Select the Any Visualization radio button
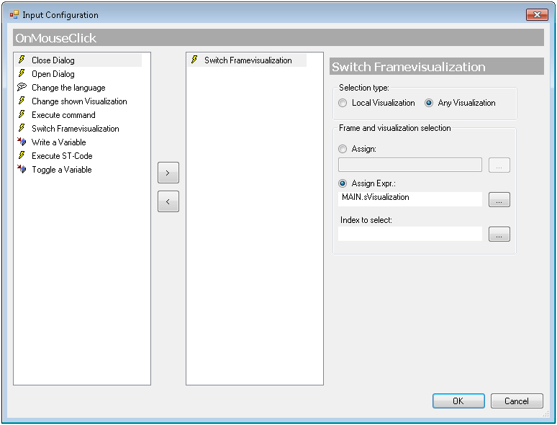Image resolution: width=557 pixels, height=425 pixels. [x=429, y=103]
